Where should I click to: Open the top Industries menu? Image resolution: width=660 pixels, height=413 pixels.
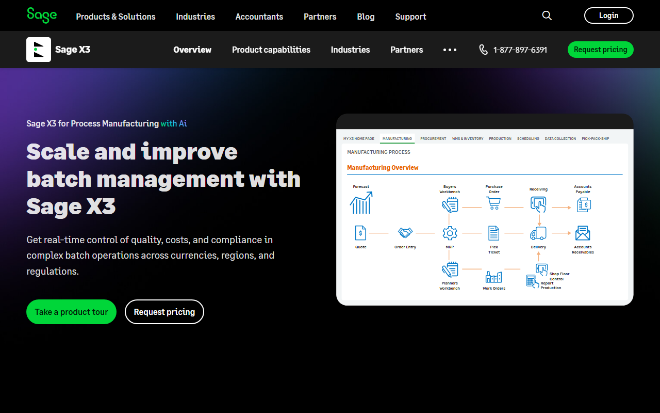pyautogui.click(x=195, y=17)
